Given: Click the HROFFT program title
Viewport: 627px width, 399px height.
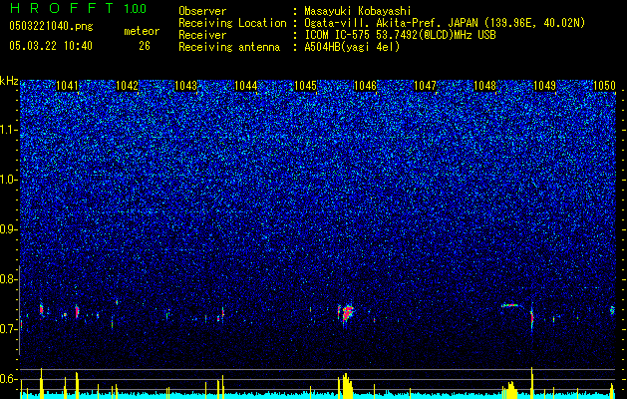Looking at the screenshot, I should (x=62, y=8).
